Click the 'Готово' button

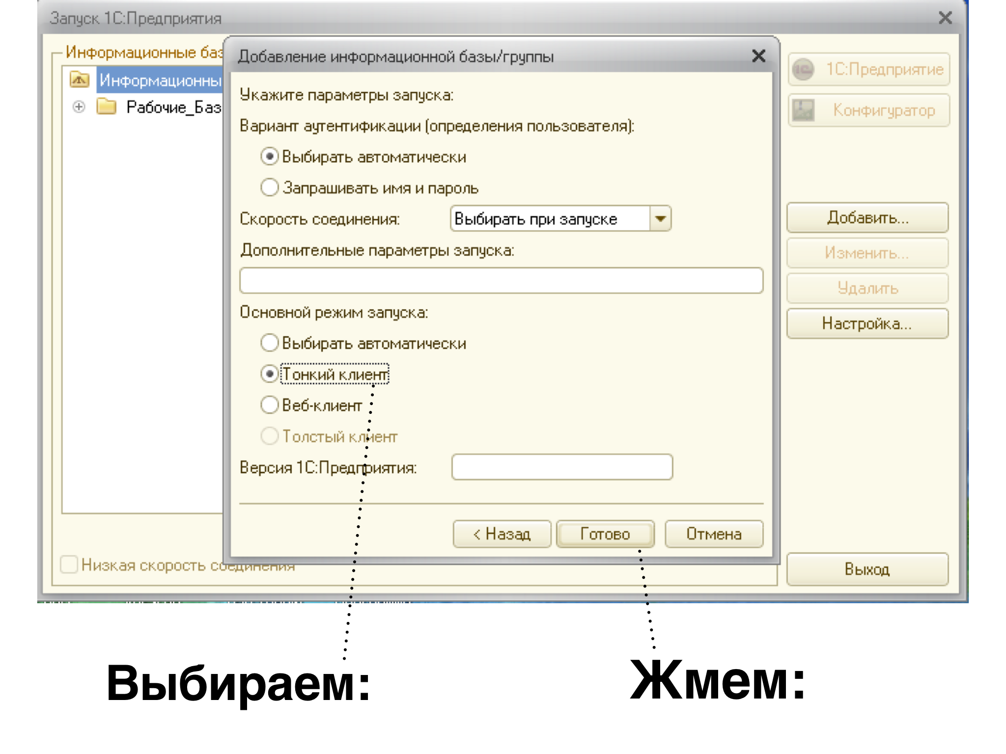(605, 534)
